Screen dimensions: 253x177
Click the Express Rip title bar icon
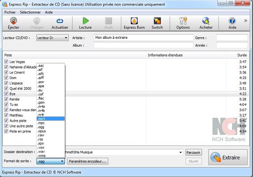tap(5, 4)
